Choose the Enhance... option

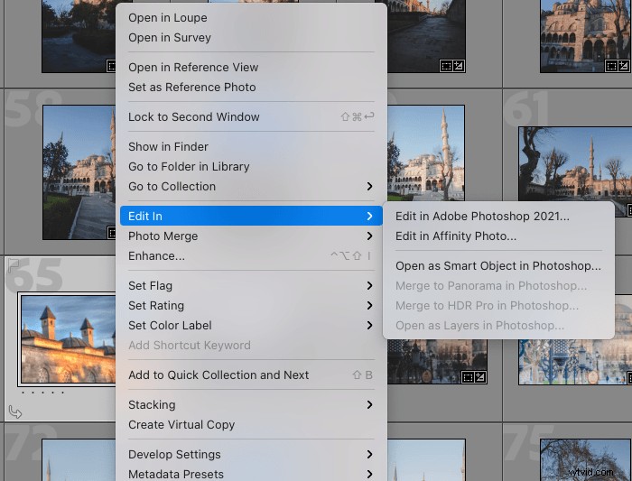click(x=251, y=255)
